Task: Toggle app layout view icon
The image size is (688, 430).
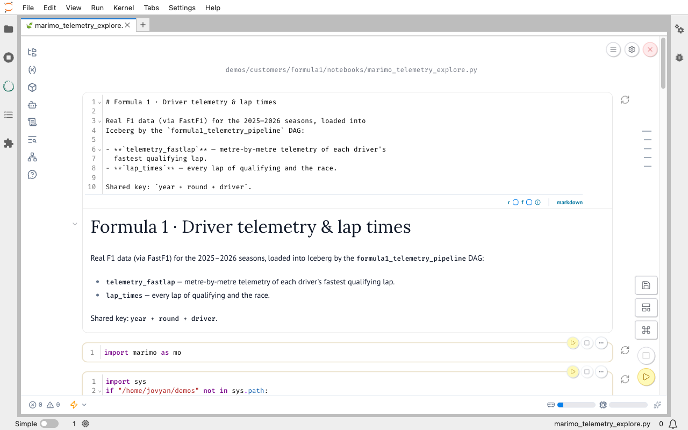Action: point(646,308)
